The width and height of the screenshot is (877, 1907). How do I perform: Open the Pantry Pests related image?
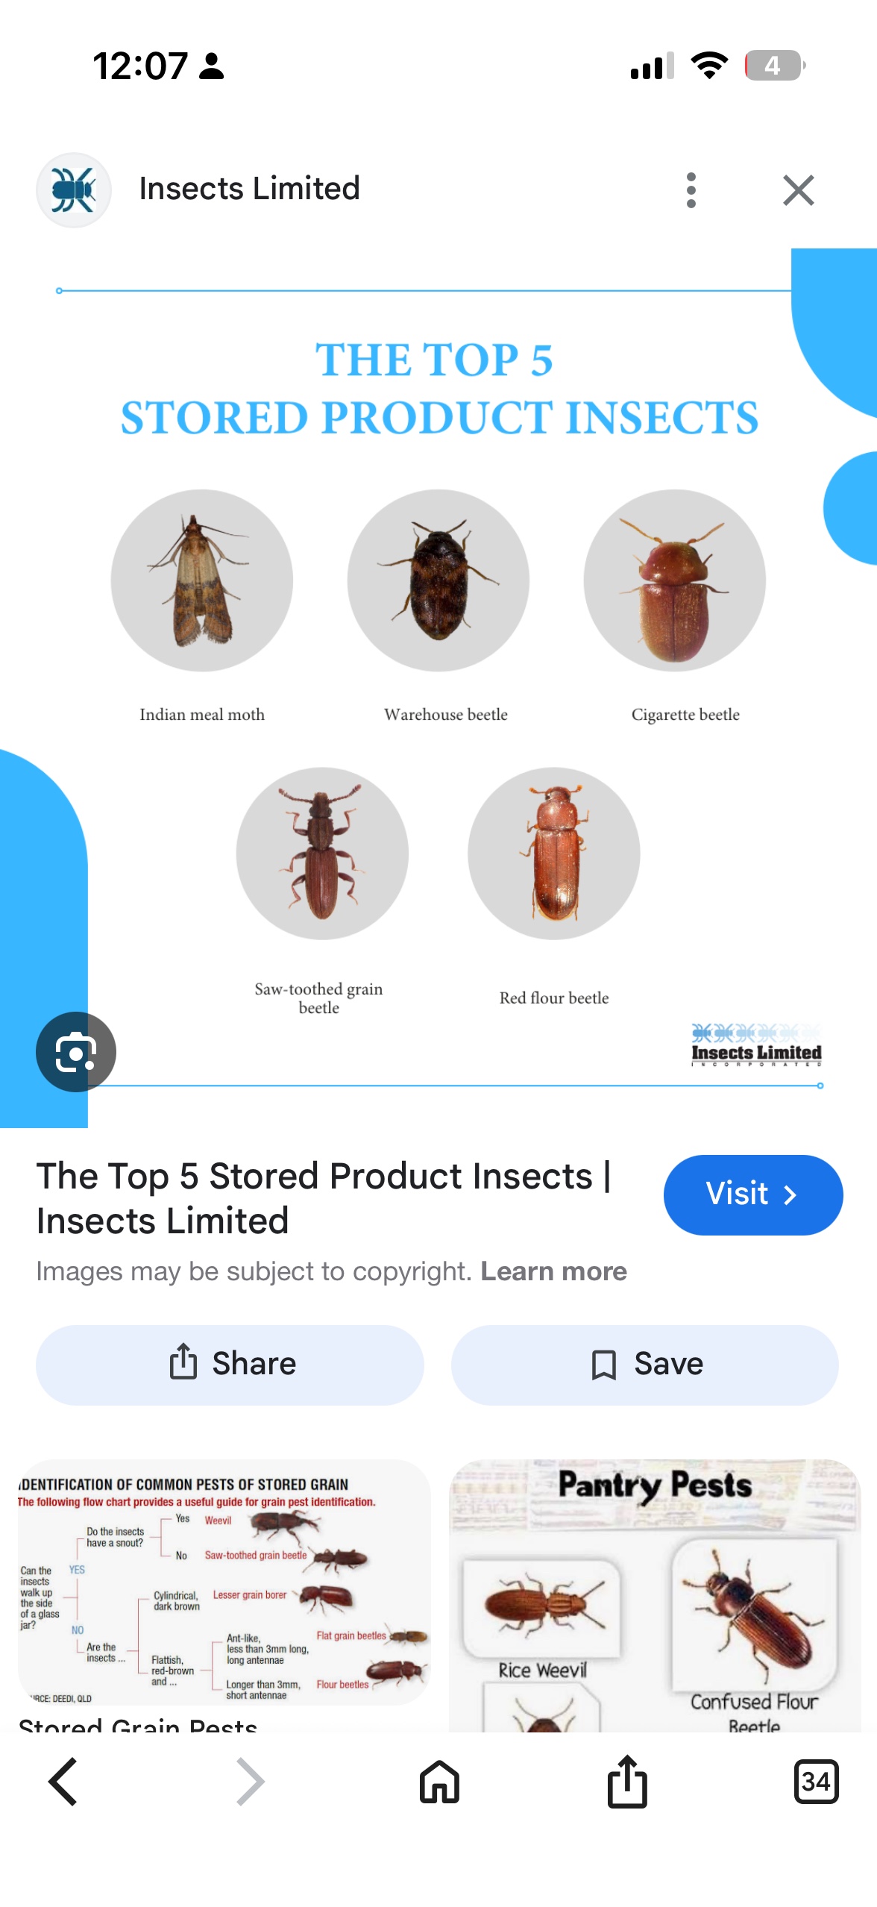(655, 1595)
